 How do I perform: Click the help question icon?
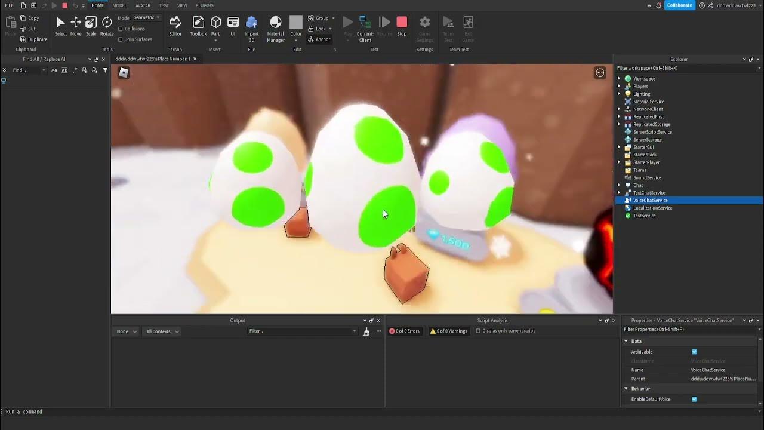pos(702,5)
